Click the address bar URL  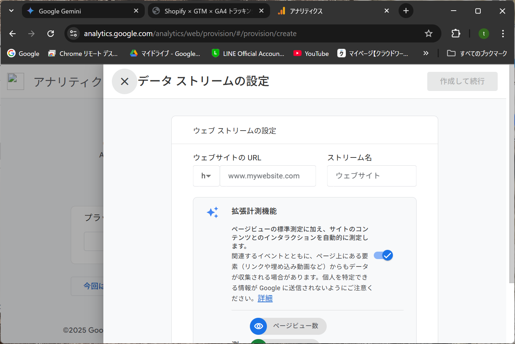pyautogui.click(x=190, y=34)
